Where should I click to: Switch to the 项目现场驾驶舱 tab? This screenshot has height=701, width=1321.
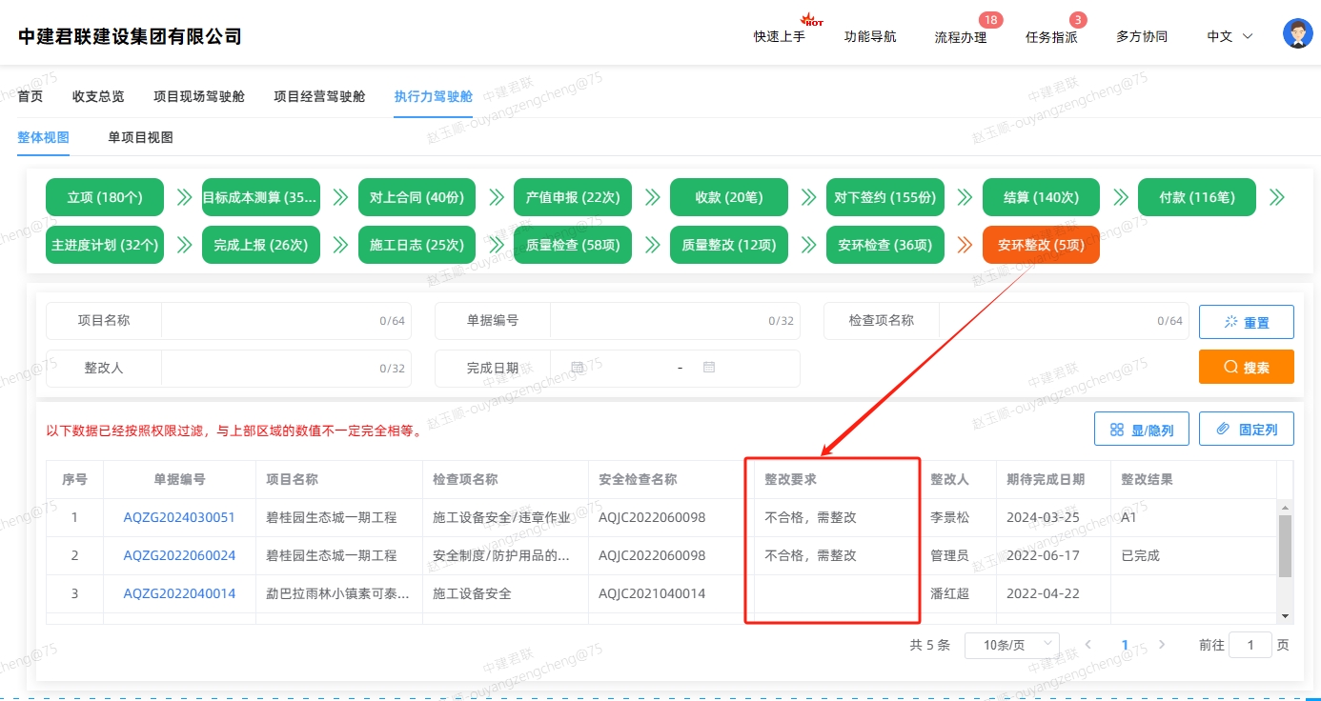tap(197, 95)
